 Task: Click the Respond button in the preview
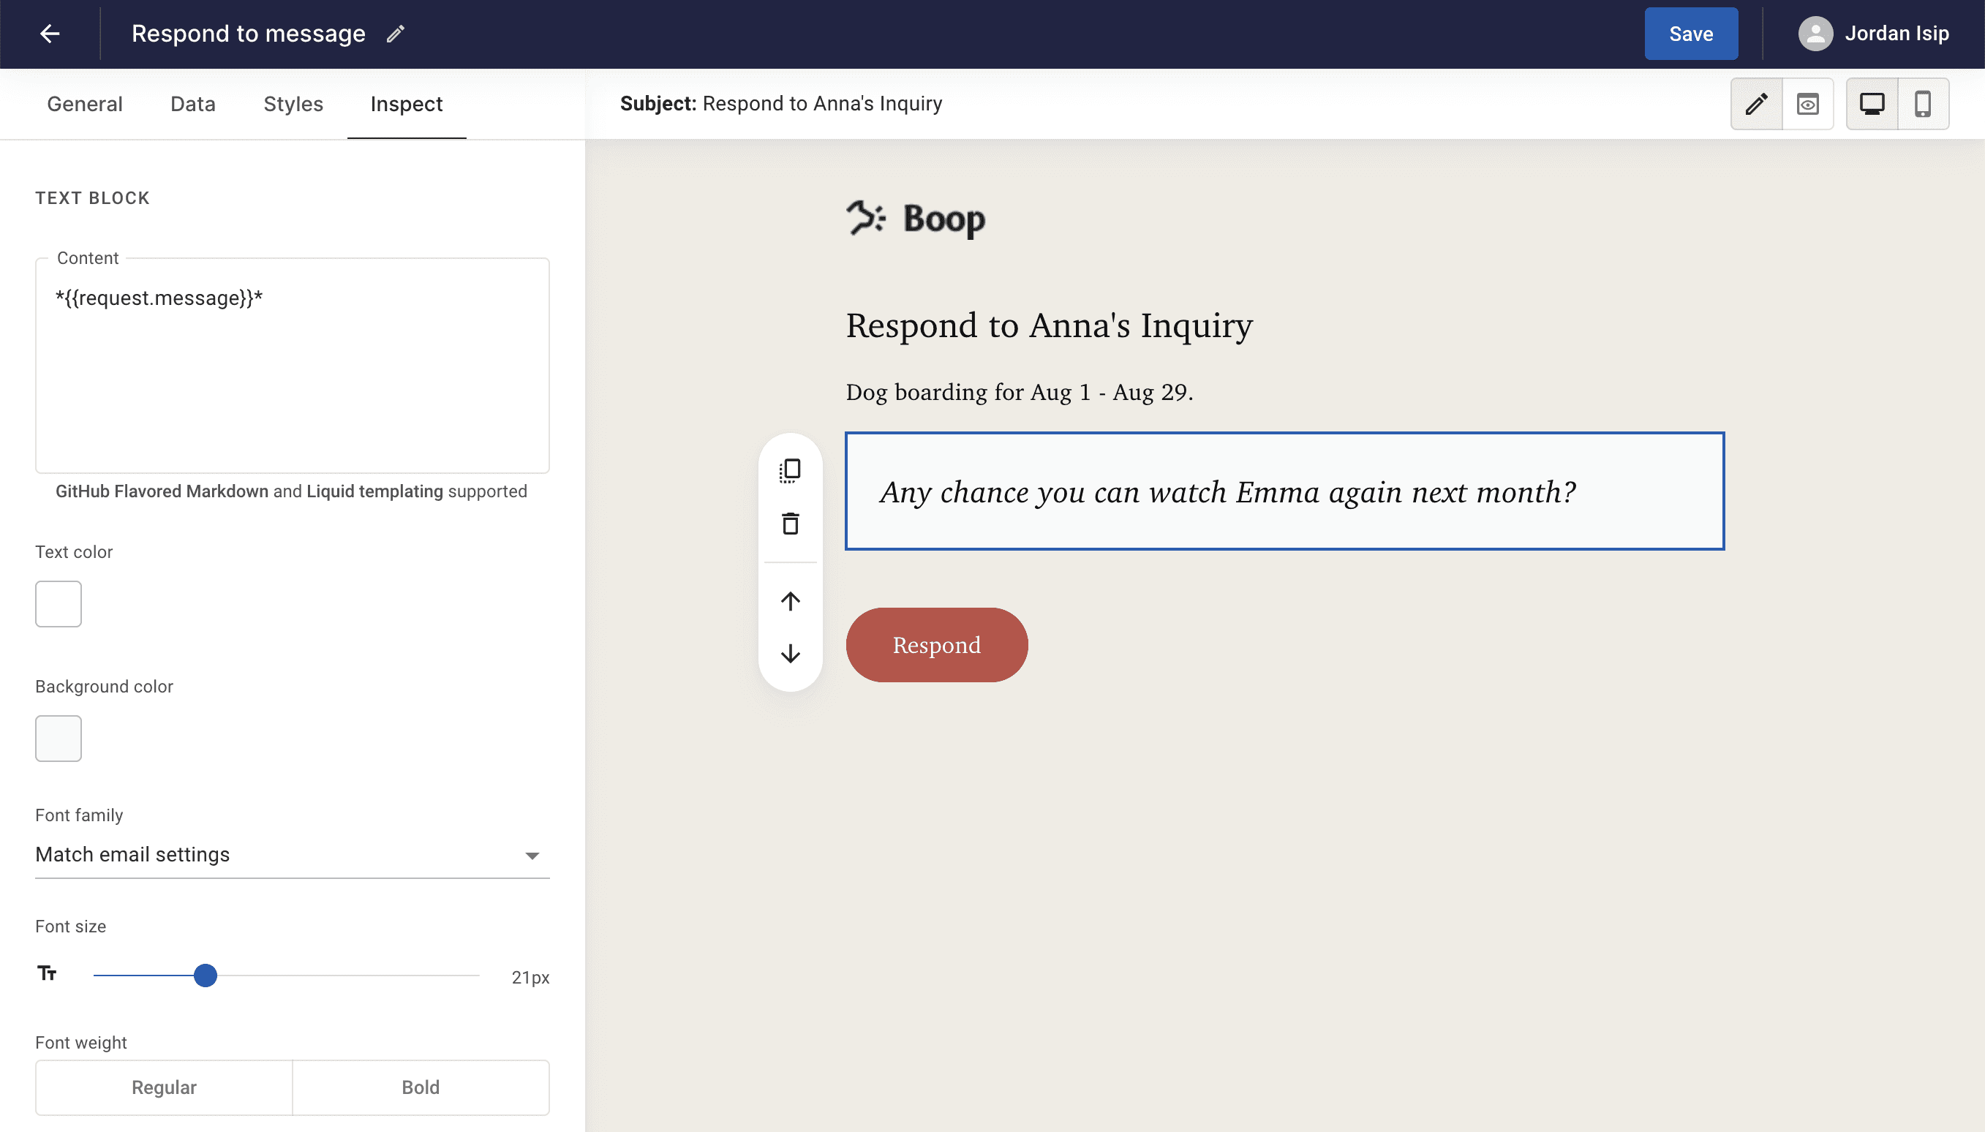[x=935, y=644]
